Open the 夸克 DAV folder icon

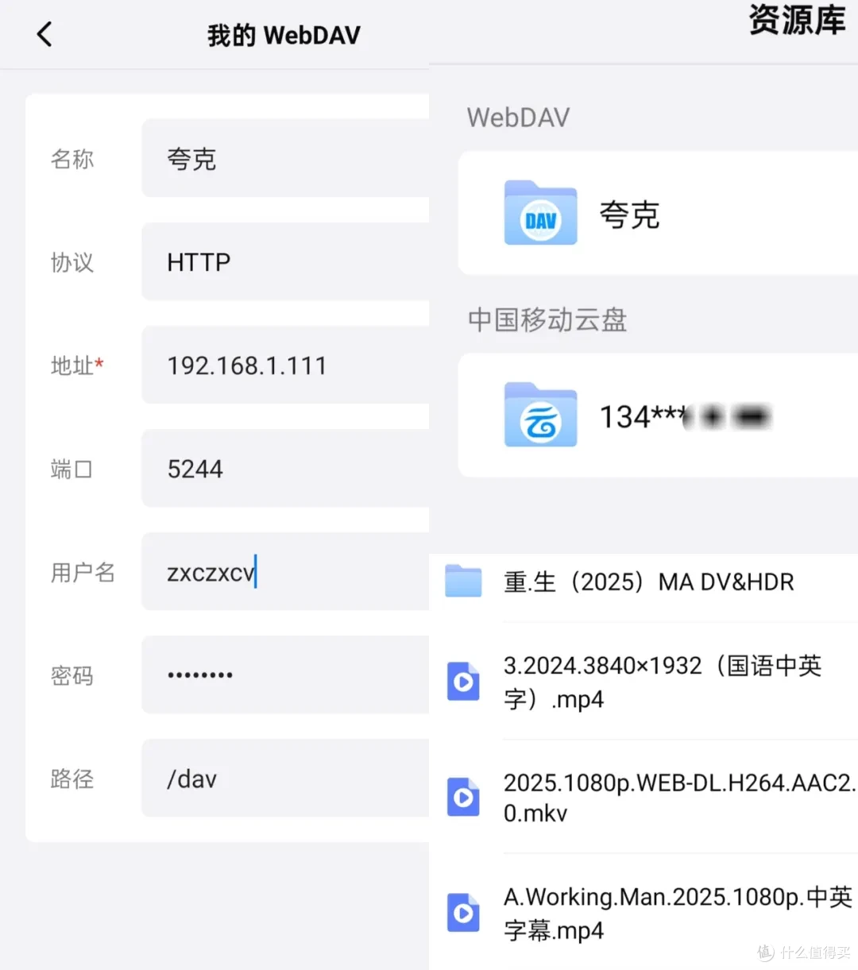pos(540,213)
